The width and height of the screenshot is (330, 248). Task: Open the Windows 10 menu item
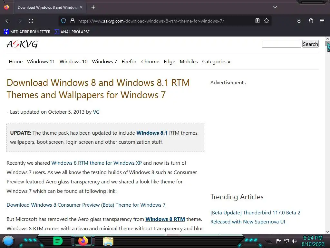pyautogui.click(x=73, y=62)
